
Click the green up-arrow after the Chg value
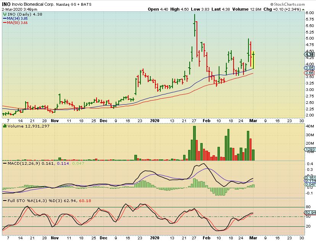pyautogui.click(x=303, y=9)
